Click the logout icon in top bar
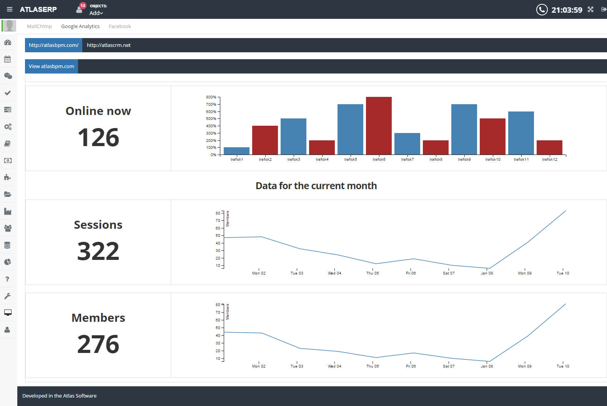This screenshot has width=607, height=406. (604, 9)
